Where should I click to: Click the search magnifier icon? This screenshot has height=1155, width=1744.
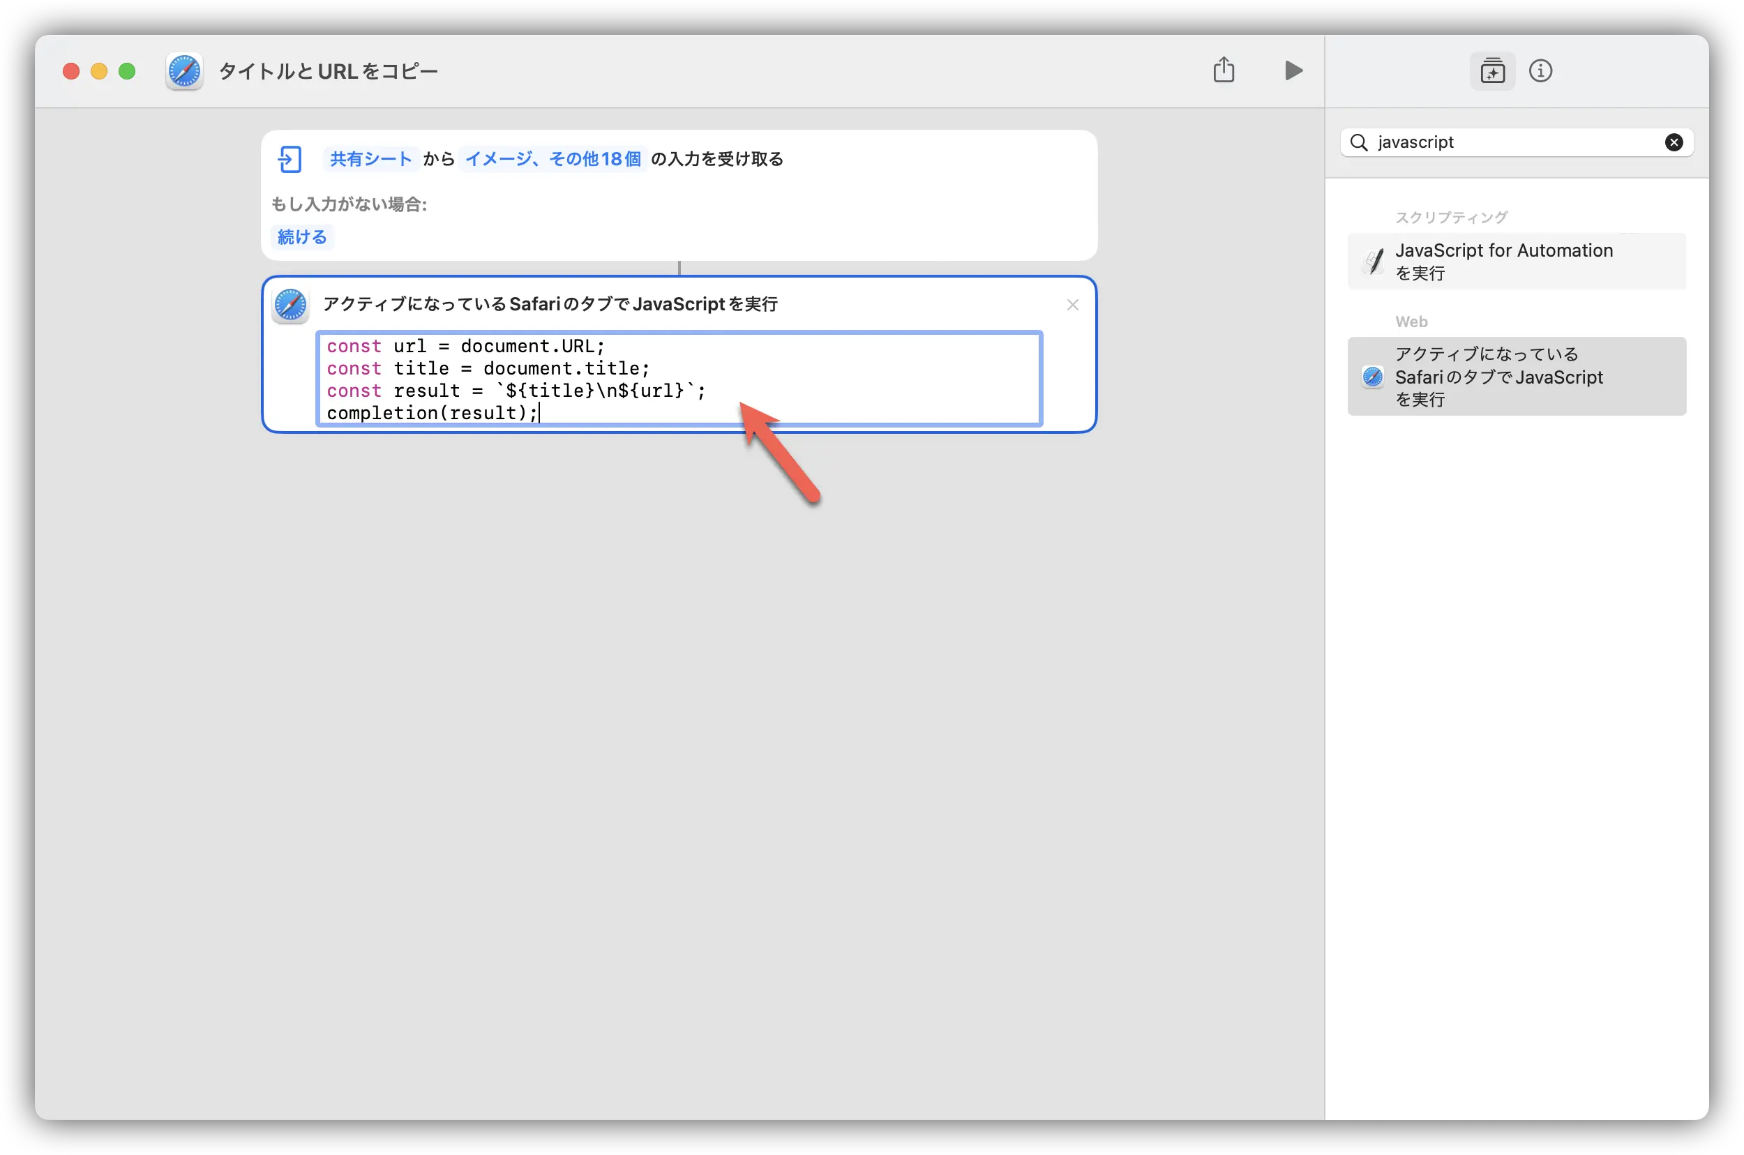1359,142
